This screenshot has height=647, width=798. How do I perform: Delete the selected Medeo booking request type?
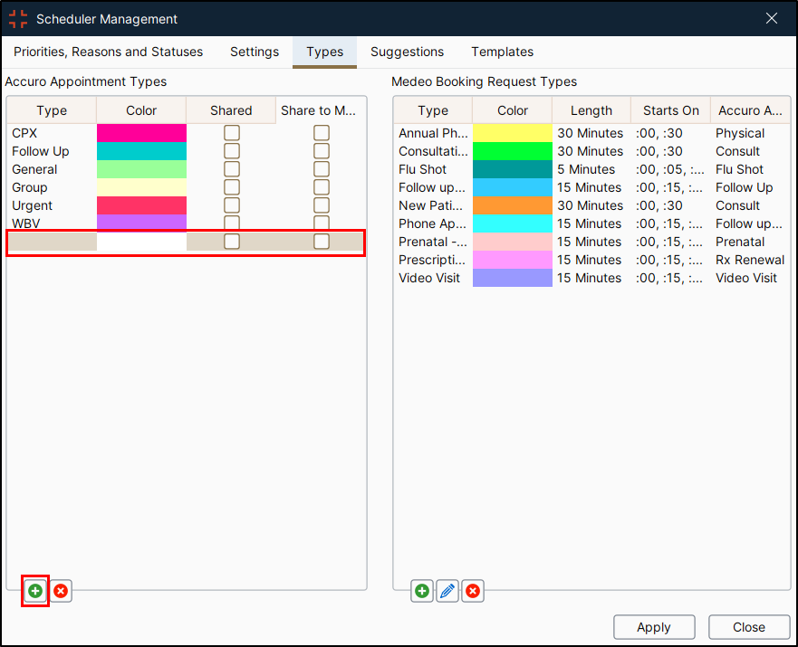[x=473, y=592]
